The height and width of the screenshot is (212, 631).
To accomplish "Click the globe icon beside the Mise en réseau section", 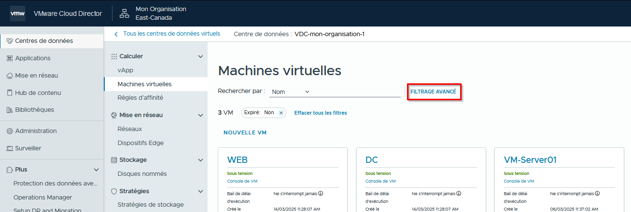I will point(114,115).
